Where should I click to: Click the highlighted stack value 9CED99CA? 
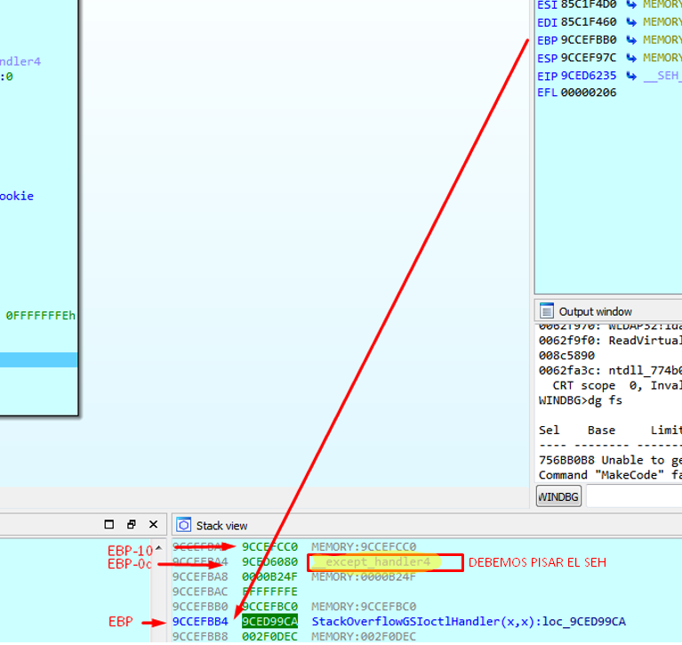pyautogui.click(x=269, y=622)
